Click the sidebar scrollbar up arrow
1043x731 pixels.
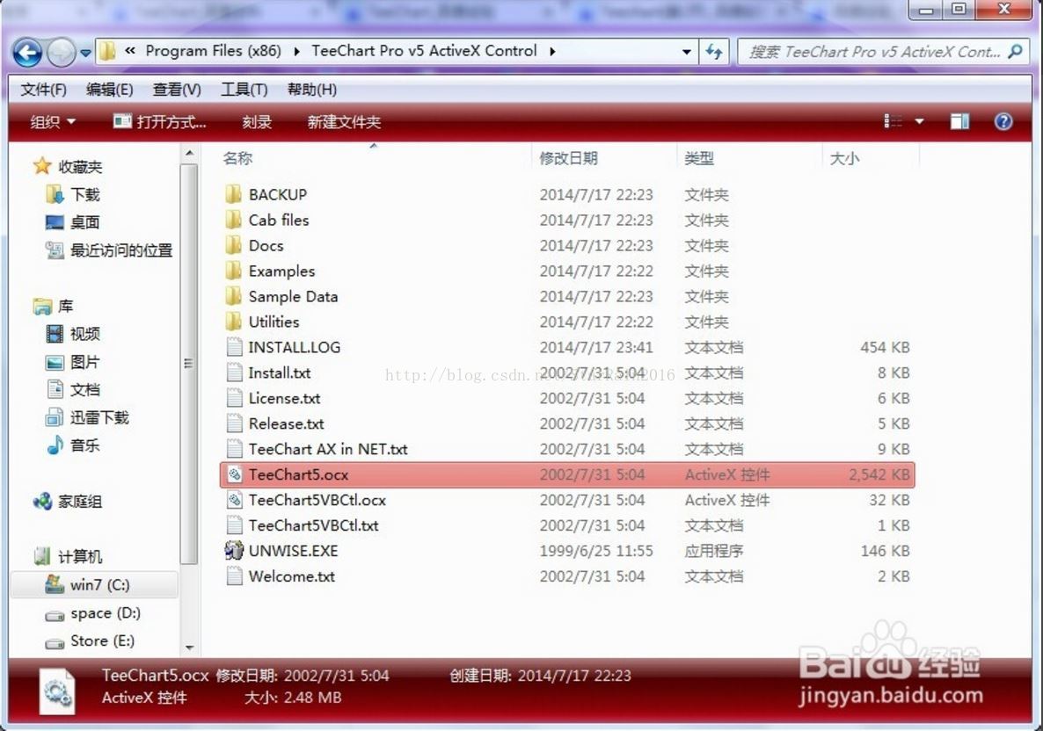pyautogui.click(x=190, y=154)
